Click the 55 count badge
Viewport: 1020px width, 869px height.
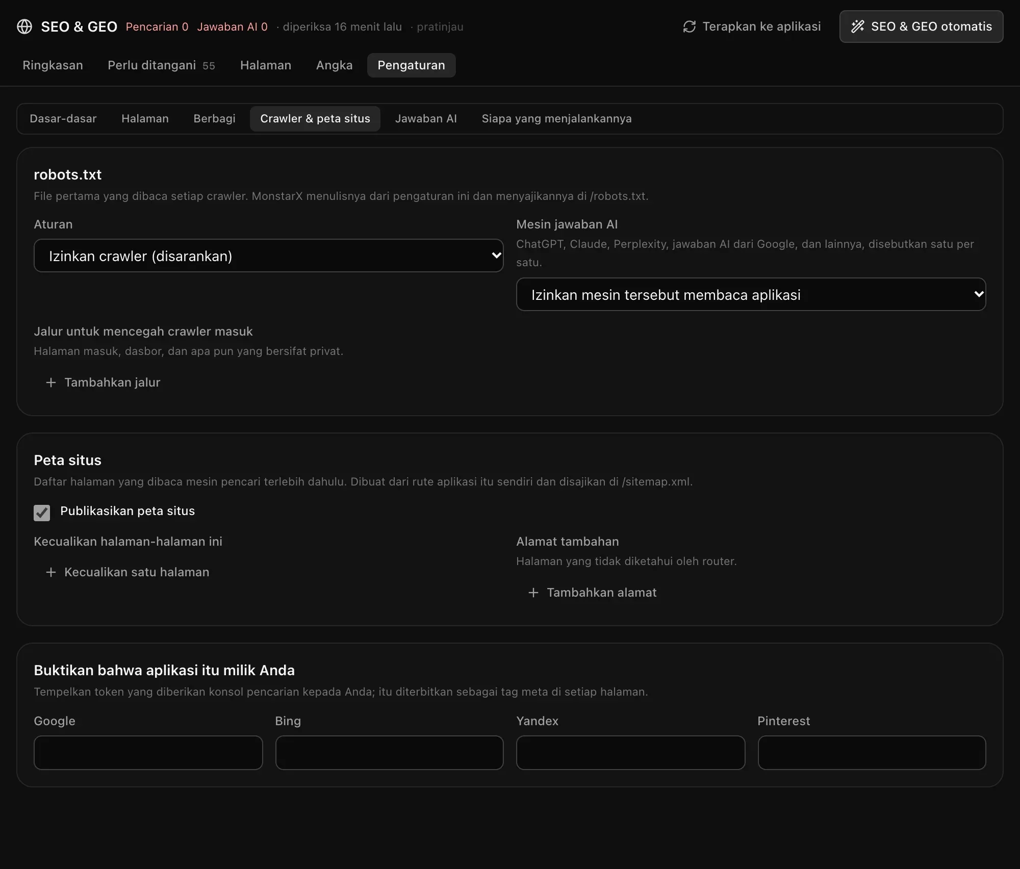209,66
